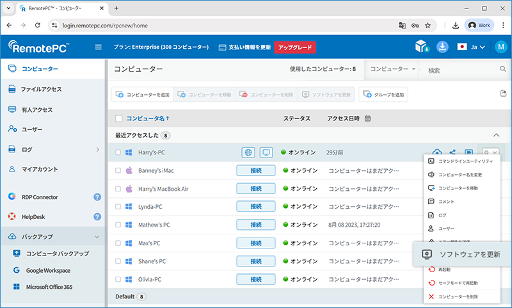The height and width of the screenshot is (308, 512).
Task: Collapse the バックアップ sidebar section
Action: click(x=97, y=236)
